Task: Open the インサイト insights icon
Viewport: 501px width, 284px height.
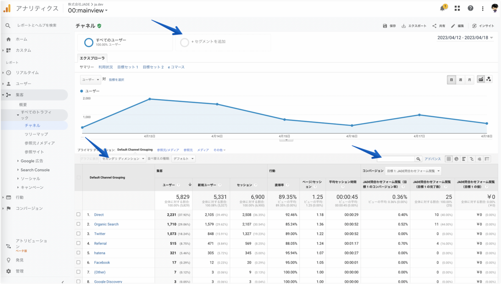Action: click(474, 26)
